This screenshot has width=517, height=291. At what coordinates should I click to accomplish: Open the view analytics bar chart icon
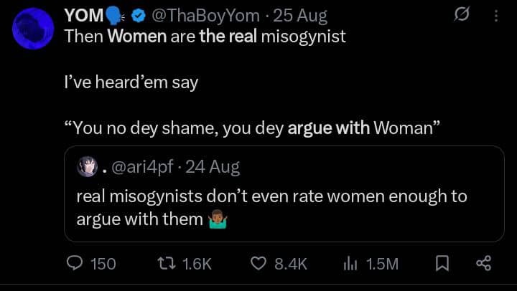click(351, 264)
